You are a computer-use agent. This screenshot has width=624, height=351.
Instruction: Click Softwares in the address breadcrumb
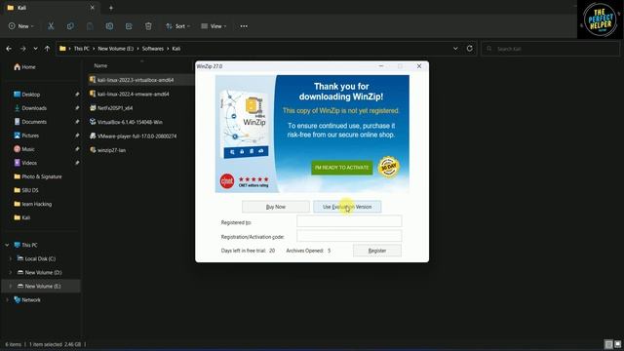153,49
